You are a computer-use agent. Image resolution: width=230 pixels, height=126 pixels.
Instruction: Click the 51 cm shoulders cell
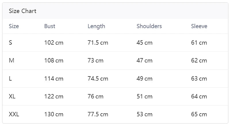coord(144,96)
